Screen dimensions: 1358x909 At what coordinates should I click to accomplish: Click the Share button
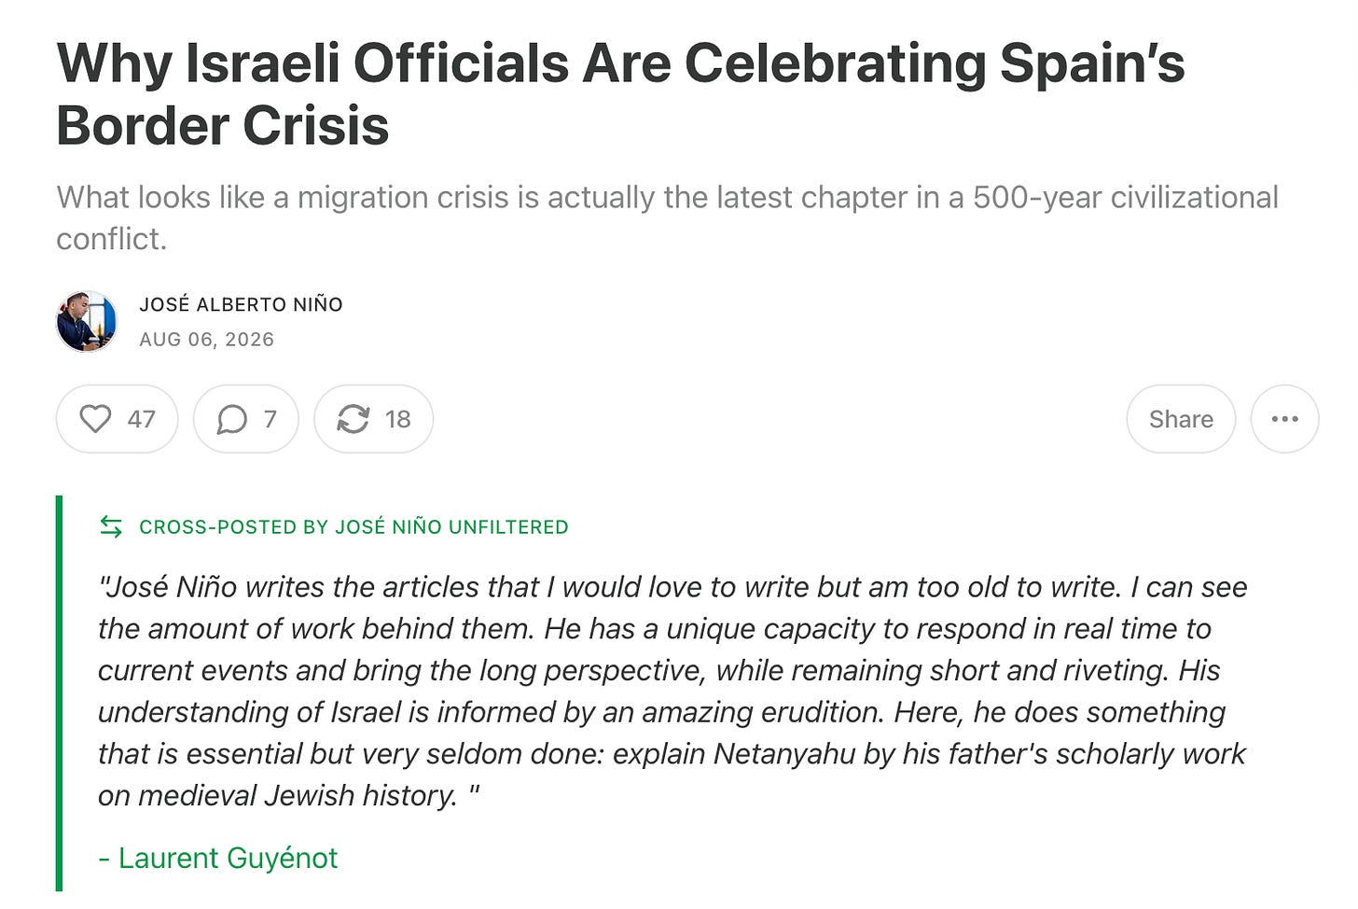(x=1181, y=419)
